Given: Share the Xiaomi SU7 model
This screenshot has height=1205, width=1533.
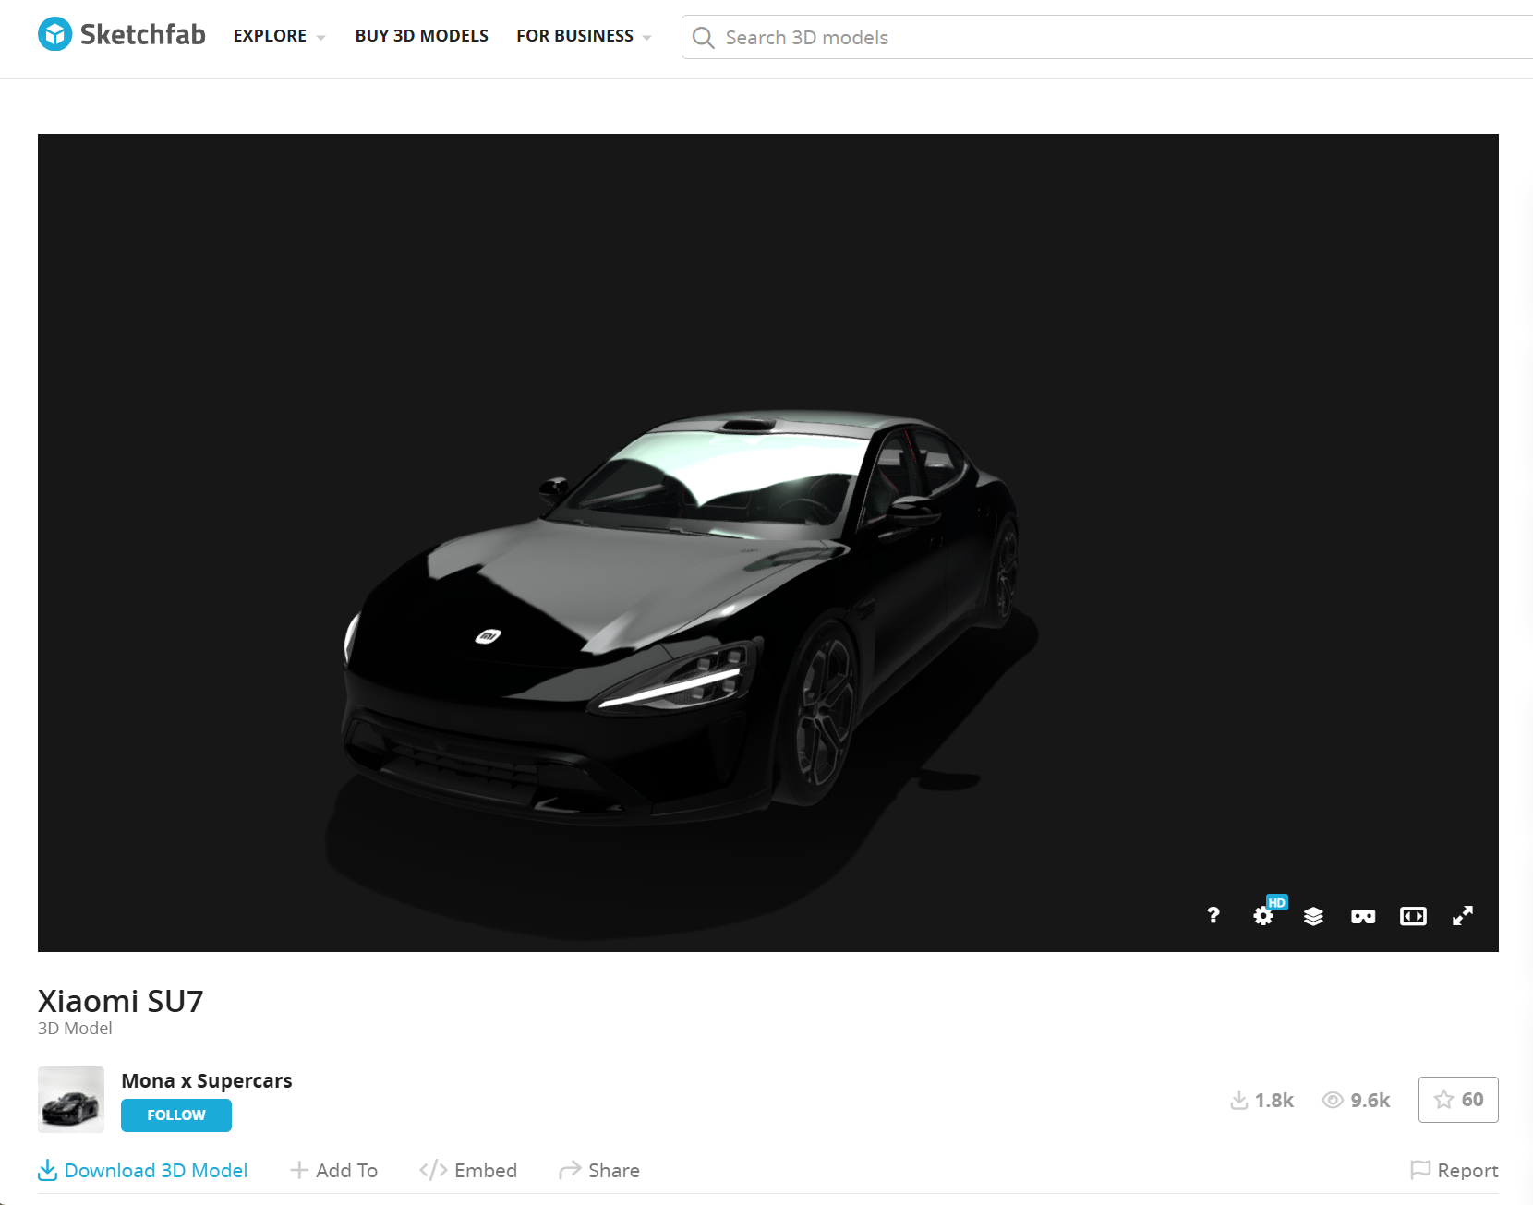Looking at the screenshot, I should (599, 1171).
